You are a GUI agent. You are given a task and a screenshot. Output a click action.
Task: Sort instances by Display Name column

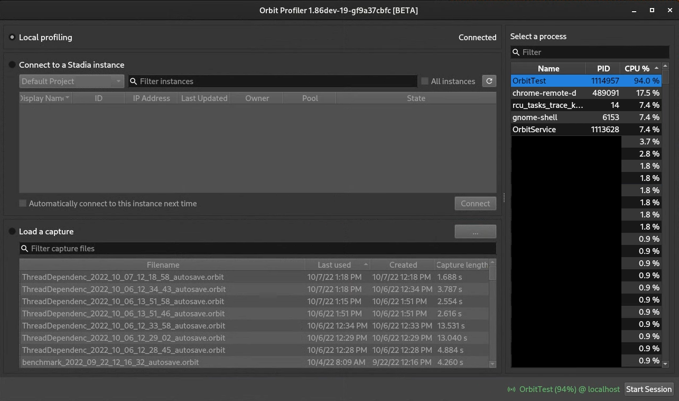coord(45,98)
